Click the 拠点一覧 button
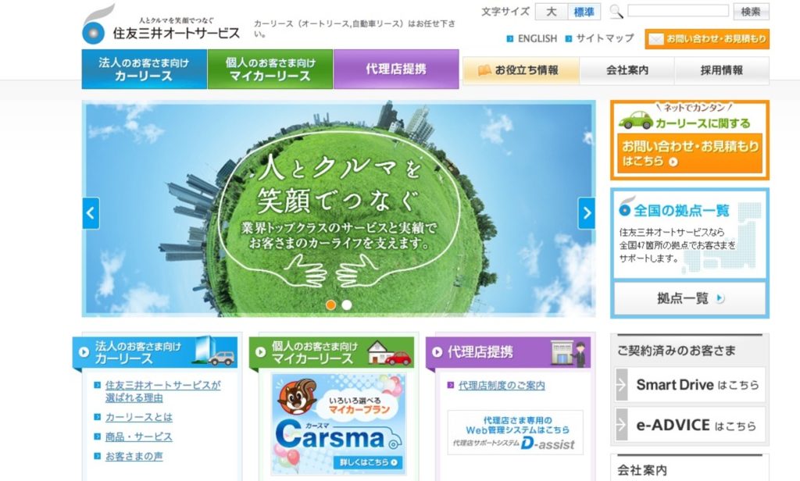This screenshot has height=481, width=800. pos(690,298)
